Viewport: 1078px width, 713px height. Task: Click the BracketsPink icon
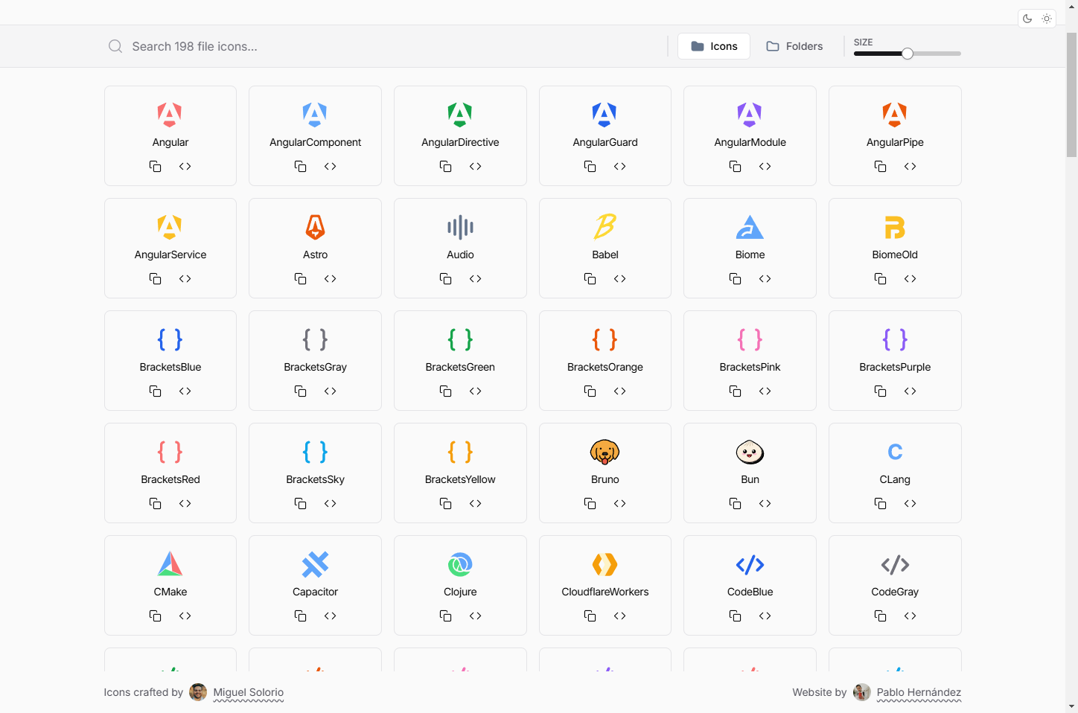click(750, 339)
